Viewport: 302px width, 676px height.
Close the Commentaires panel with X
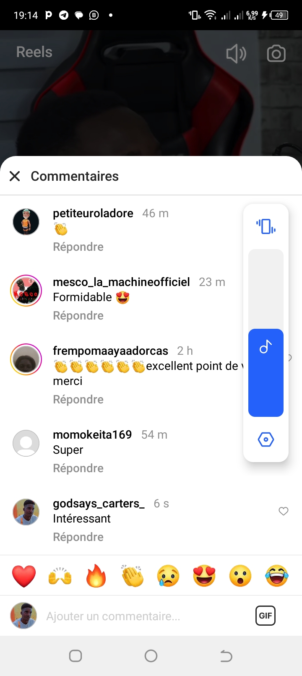click(x=15, y=176)
